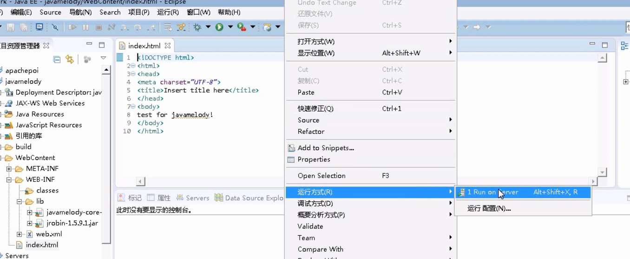630x259 pixels.
Task: Click the Save All toolbar icon
Action: 23,27
